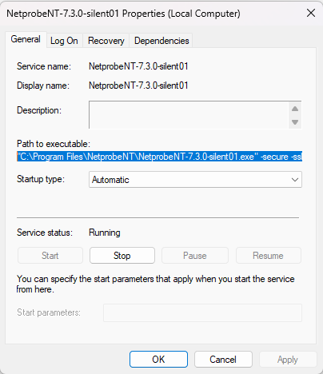
Task: Switch to the Log On tab
Action: coord(64,41)
